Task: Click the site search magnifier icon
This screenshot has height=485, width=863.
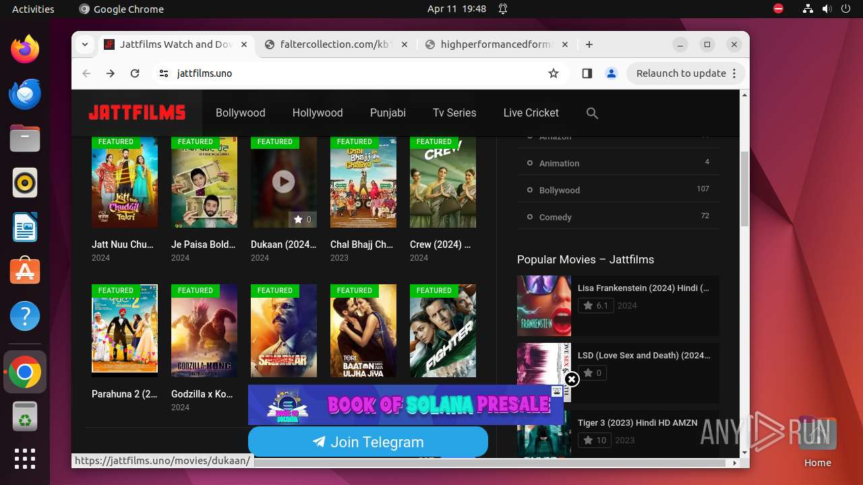Action: tap(592, 113)
